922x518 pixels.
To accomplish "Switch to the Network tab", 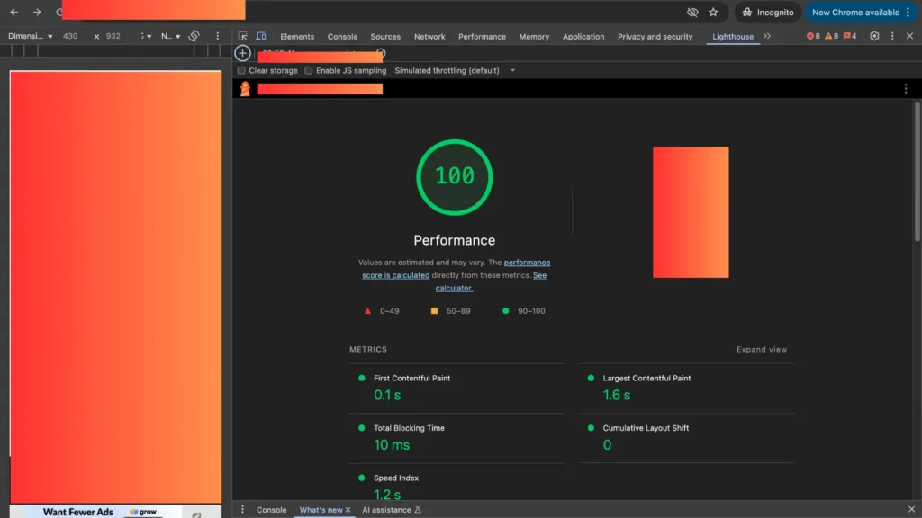I will [x=429, y=37].
